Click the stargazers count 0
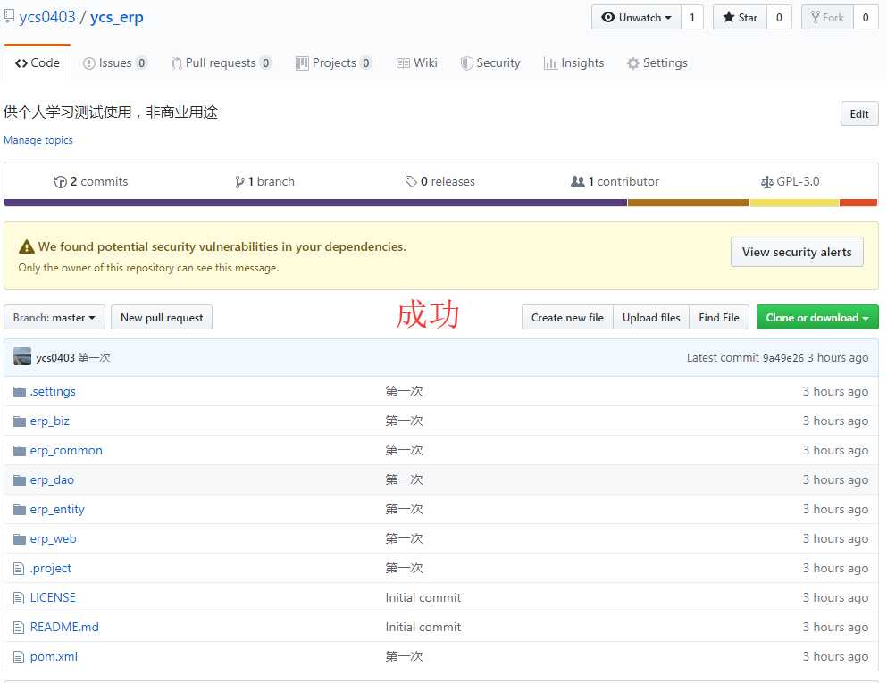This screenshot has width=887, height=683. [x=779, y=18]
